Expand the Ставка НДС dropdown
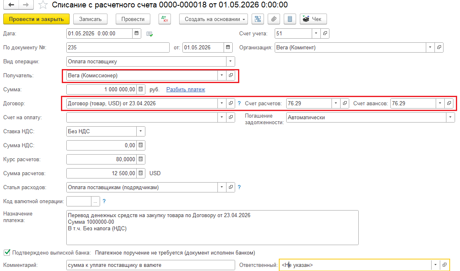460x271 pixels. [x=141, y=131]
